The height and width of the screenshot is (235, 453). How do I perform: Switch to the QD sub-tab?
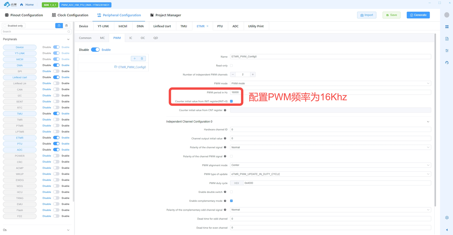(156, 38)
